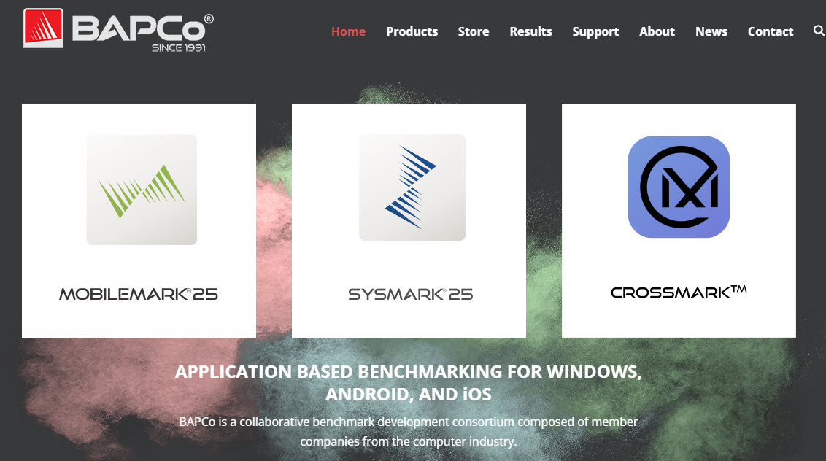826x461 pixels.
Task: Click the SYSMARK 25 product name
Action: [410, 294]
